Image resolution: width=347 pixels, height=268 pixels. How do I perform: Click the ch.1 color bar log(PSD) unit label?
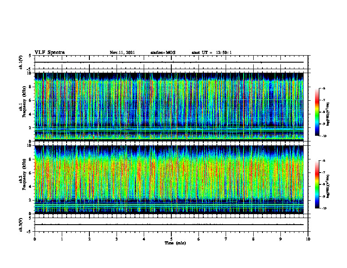[x=328, y=114]
